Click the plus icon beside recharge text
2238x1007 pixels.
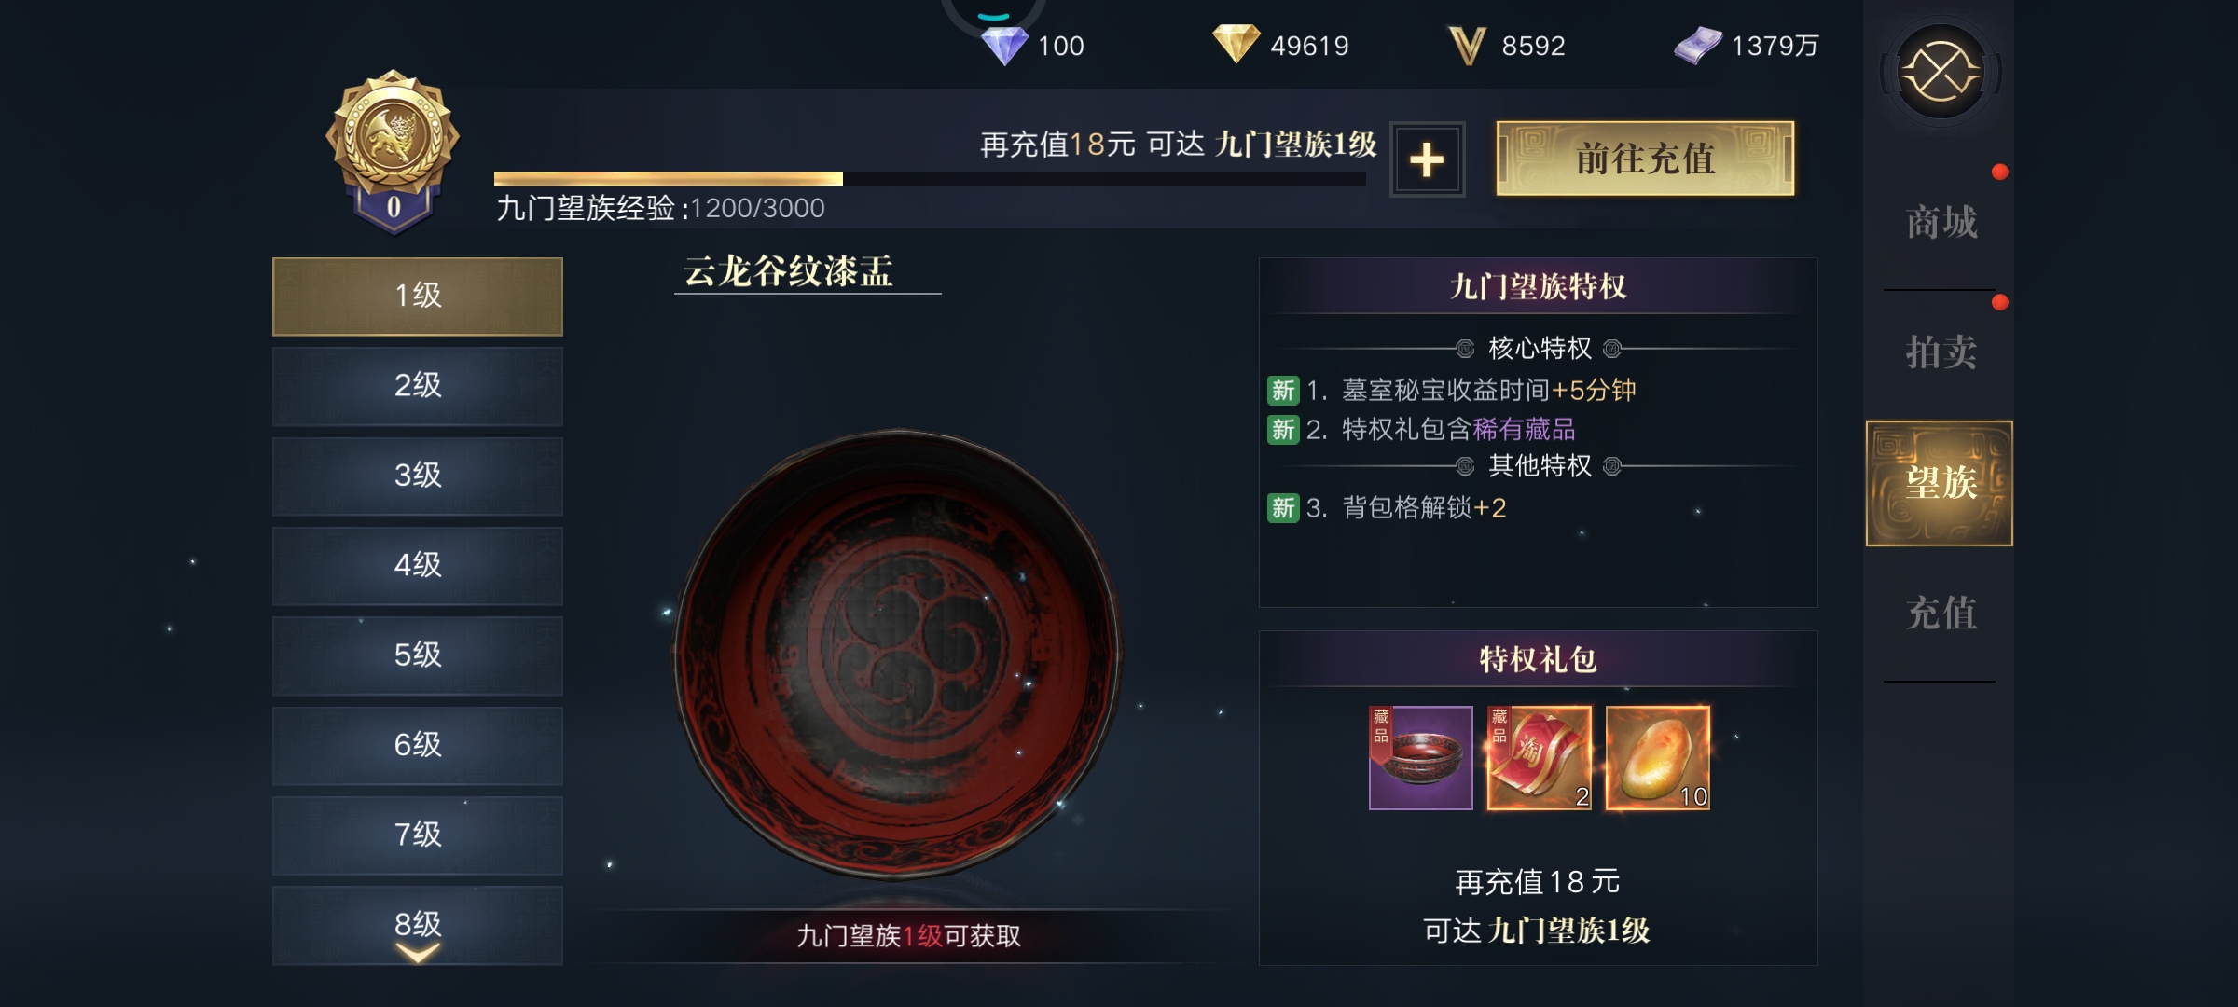(x=1427, y=159)
